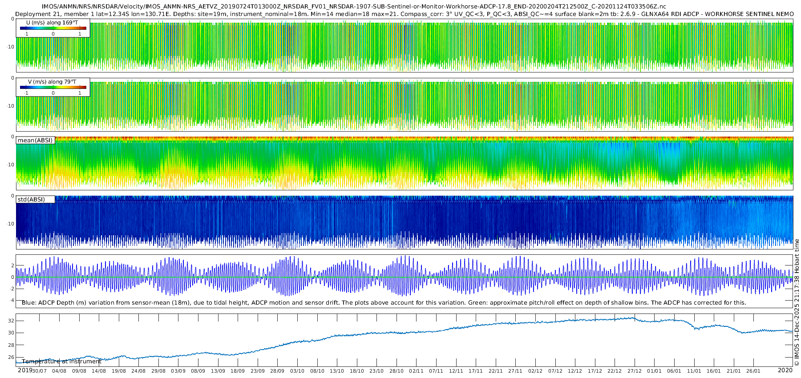The image size is (801, 378).
Task: Click the 02/11 date tick label
Action: [416, 371]
